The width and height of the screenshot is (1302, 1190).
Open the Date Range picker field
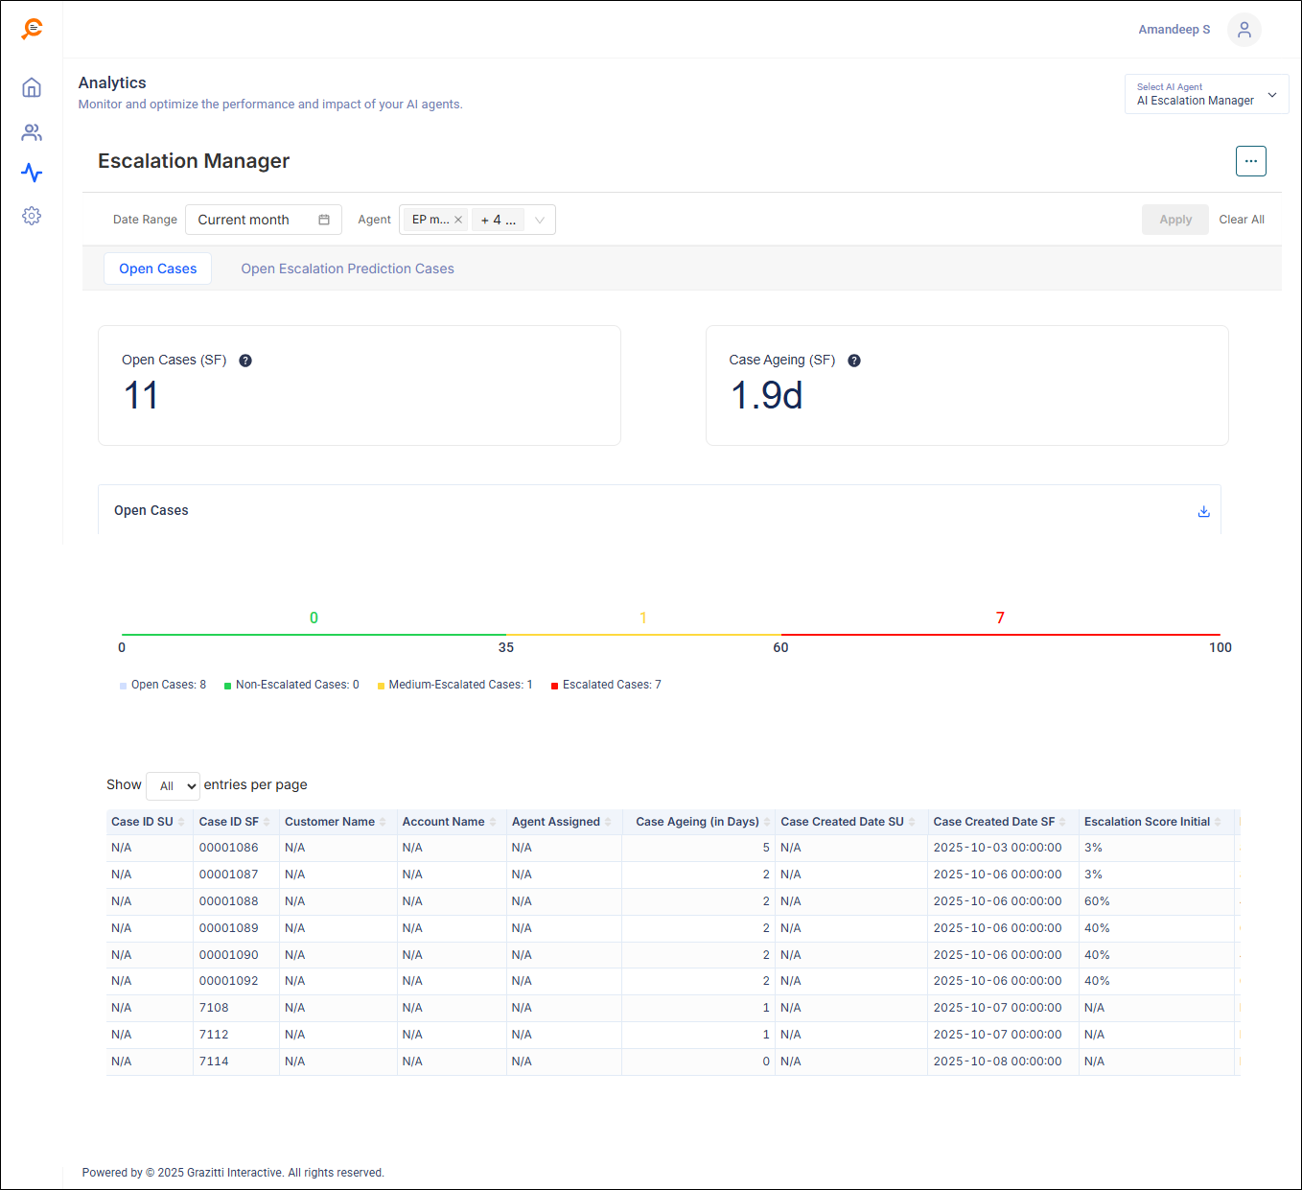pyautogui.click(x=263, y=220)
